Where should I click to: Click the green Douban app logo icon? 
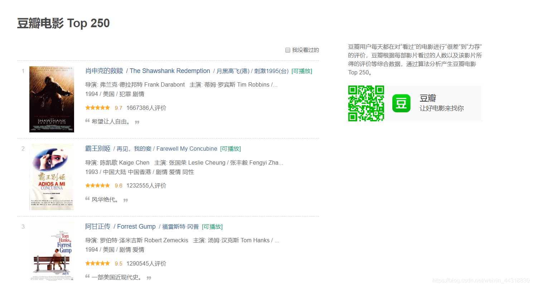[x=401, y=103]
